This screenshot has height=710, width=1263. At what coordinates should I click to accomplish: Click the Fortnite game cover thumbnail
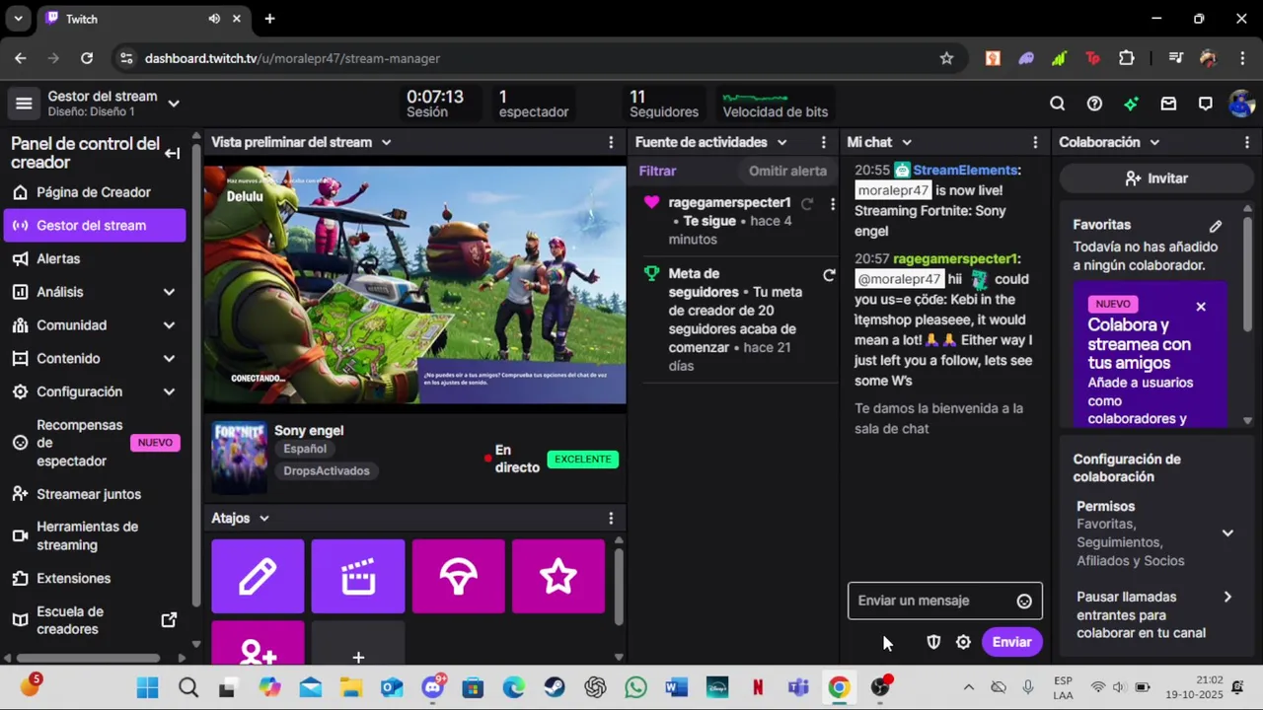coord(239,459)
